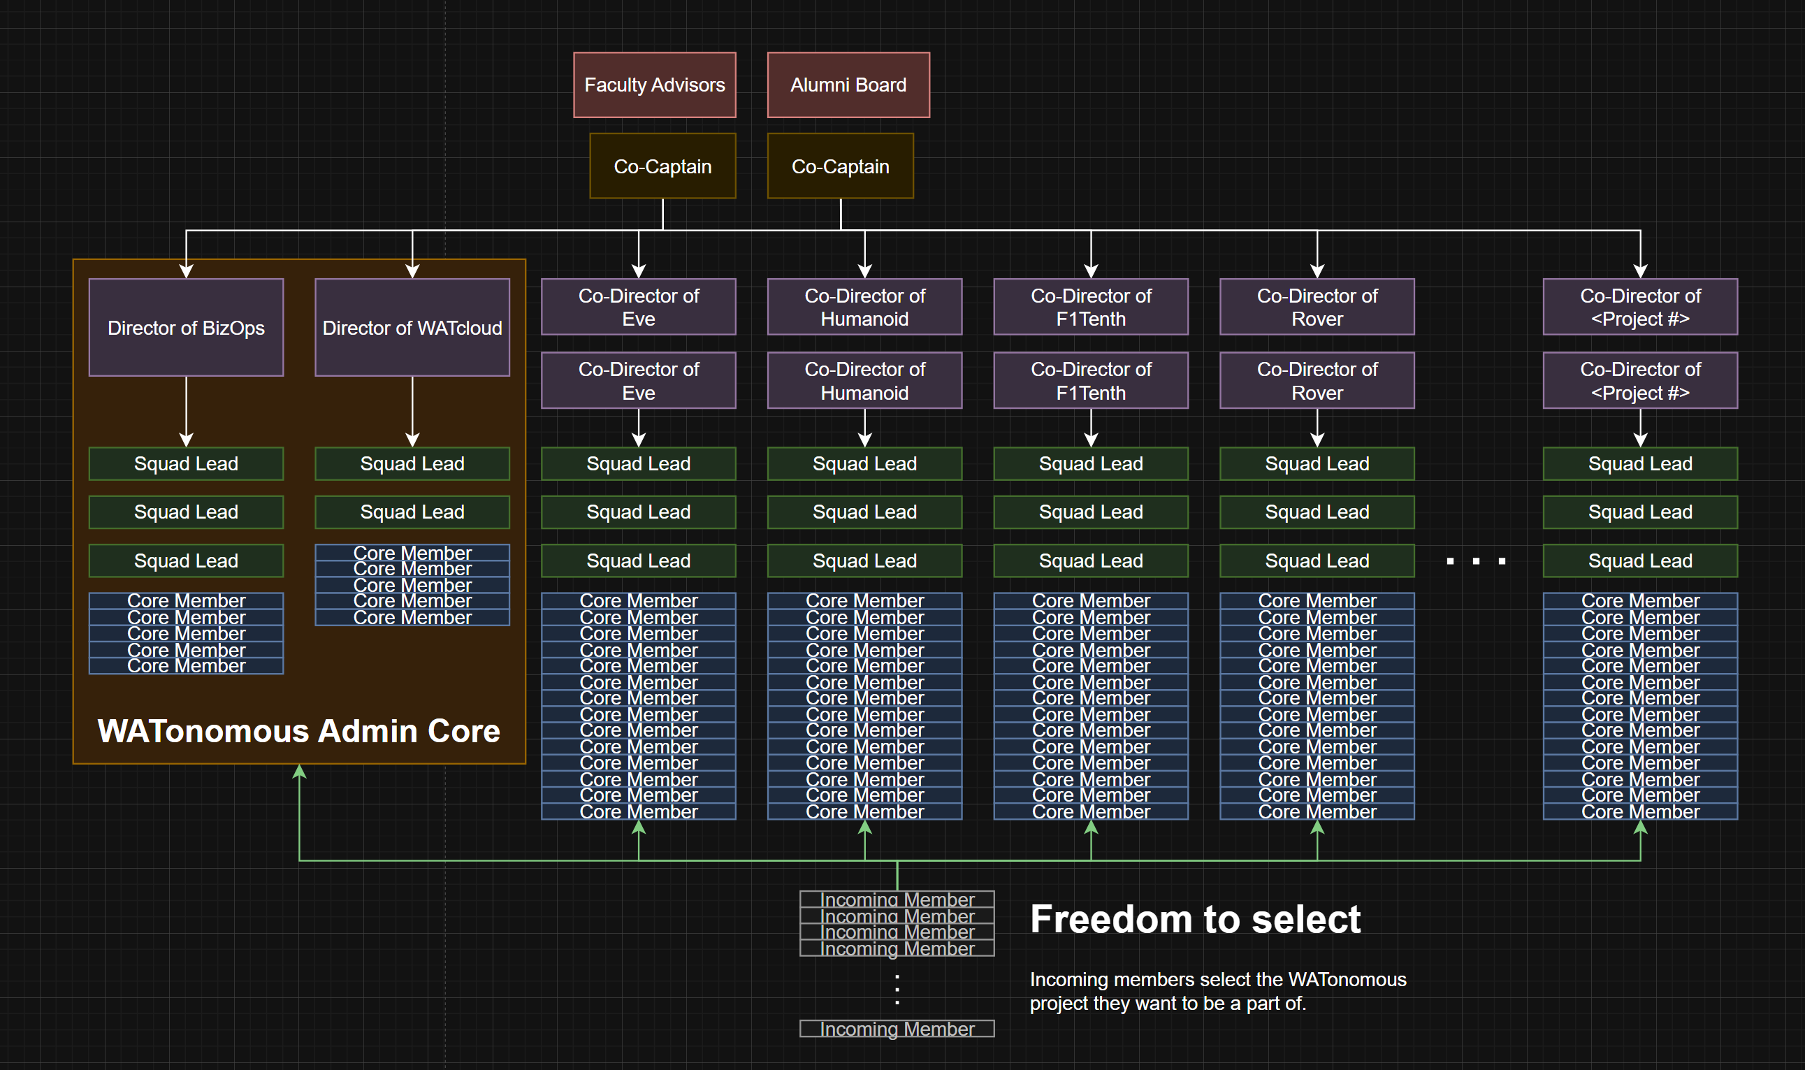Click top Core Member row in Rover column
Screen dimensions: 1805x1070
pyautogui.click(x=1318, y=601)
